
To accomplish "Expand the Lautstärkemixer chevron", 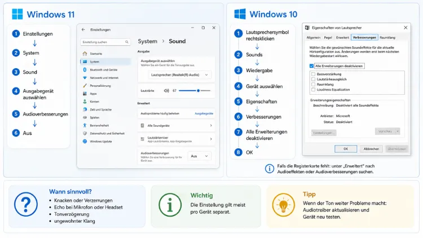I will coord(211,139).
